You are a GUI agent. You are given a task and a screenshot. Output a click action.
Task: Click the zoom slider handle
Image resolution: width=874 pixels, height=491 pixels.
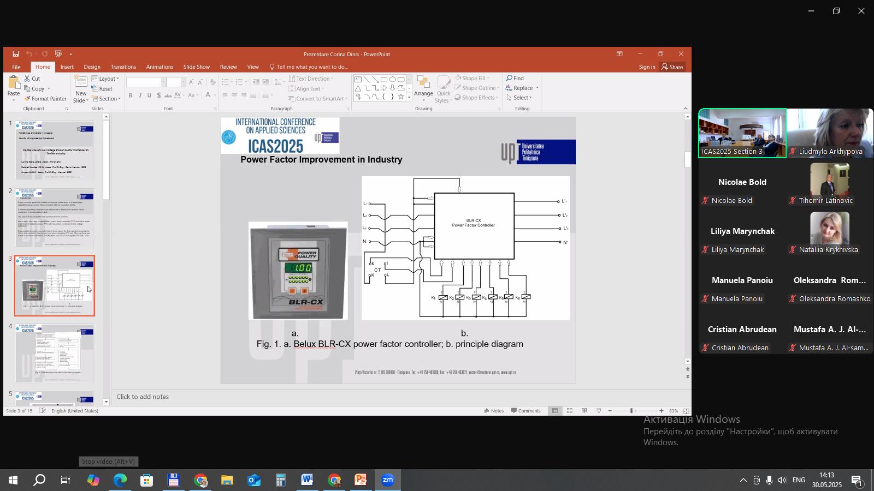point(631,411)
